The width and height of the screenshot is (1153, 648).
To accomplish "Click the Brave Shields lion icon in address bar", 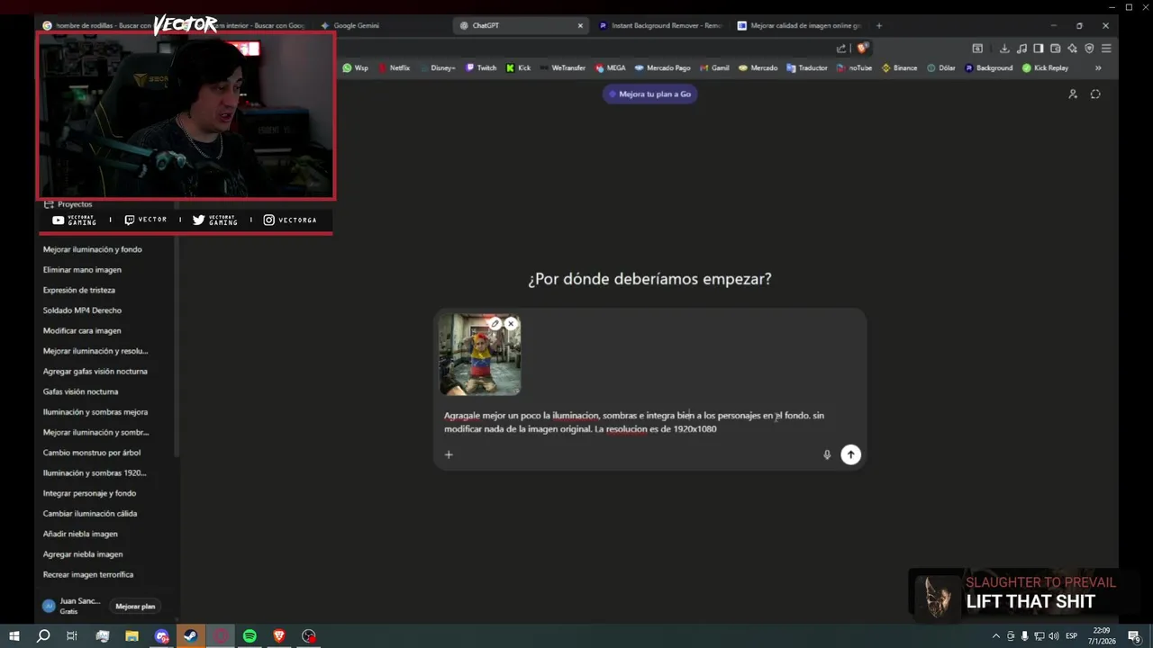I will click(862, 49).
